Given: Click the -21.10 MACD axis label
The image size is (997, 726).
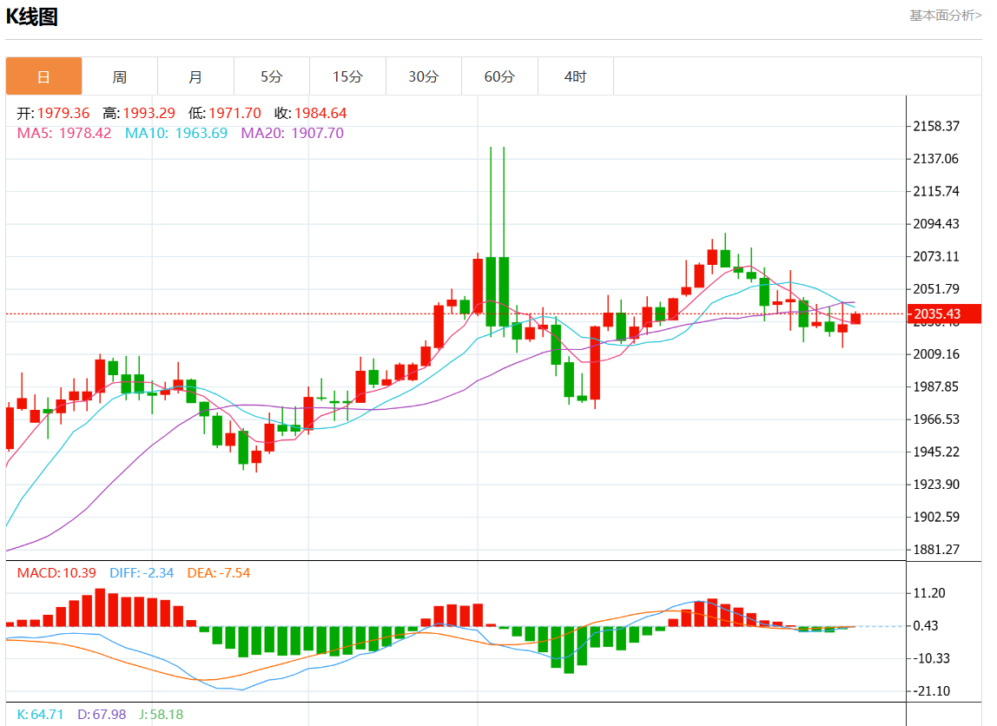Looking at the screenshot, I should 932,691.
